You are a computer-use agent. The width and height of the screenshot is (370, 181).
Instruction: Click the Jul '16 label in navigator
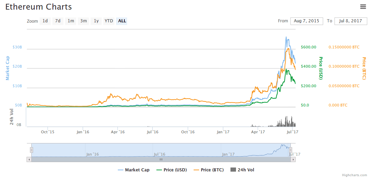[x=160, y=154]
